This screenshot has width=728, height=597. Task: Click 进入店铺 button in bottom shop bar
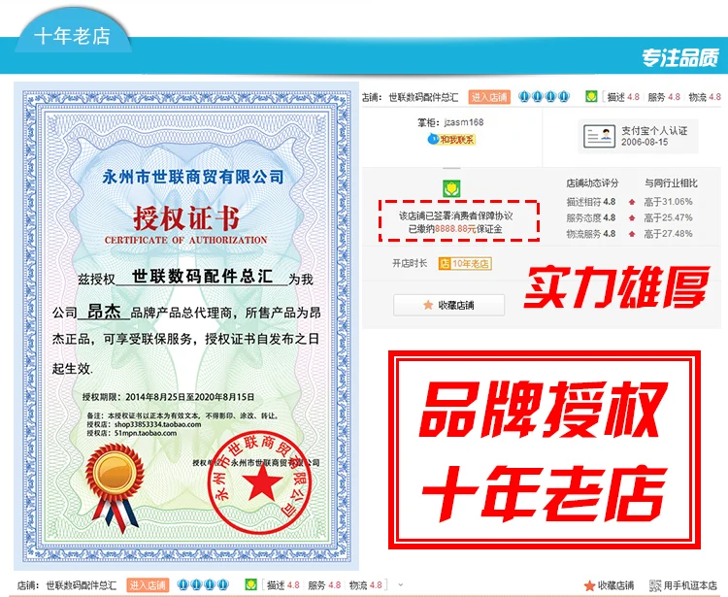click(x=148, y=585)
